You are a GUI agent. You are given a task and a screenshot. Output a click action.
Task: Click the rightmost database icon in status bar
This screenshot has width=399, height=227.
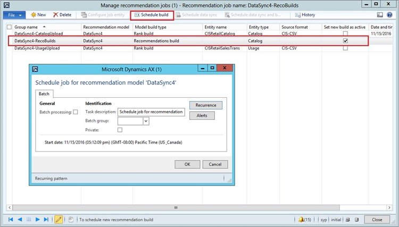(x=357, y=220)
